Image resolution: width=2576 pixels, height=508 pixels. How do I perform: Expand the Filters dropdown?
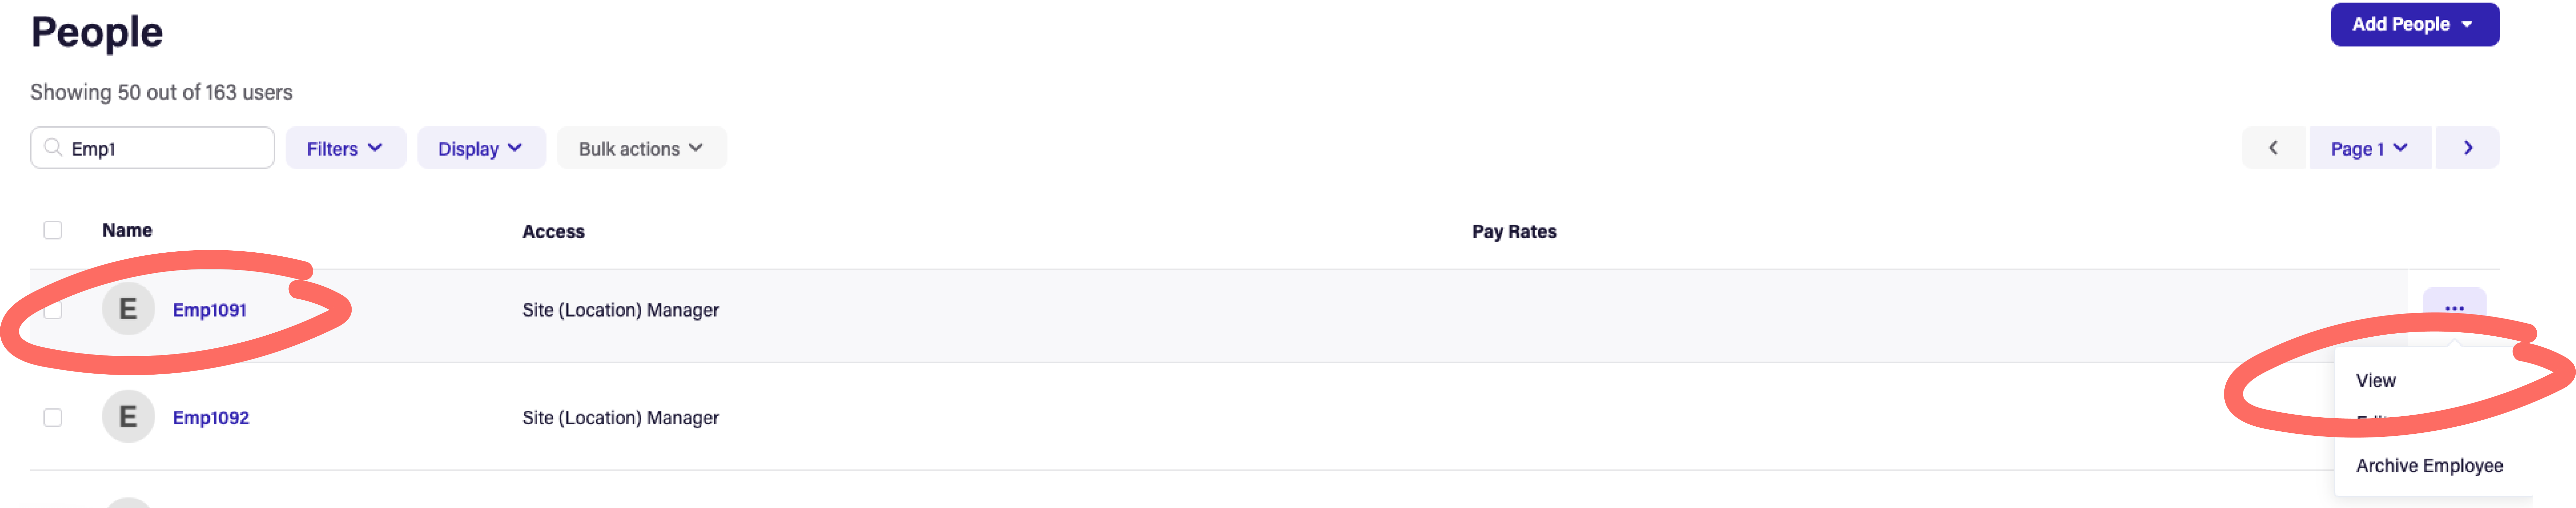click(x=345, y=148)
